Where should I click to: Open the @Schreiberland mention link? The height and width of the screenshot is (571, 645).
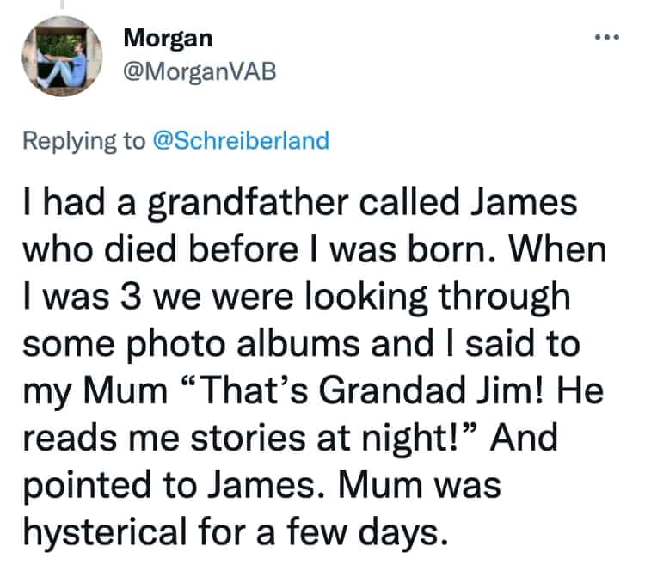pos(240,140)
